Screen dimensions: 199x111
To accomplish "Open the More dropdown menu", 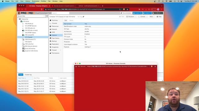I will (152, 17).
